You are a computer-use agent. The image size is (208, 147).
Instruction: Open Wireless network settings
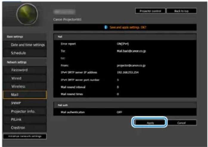25,86
